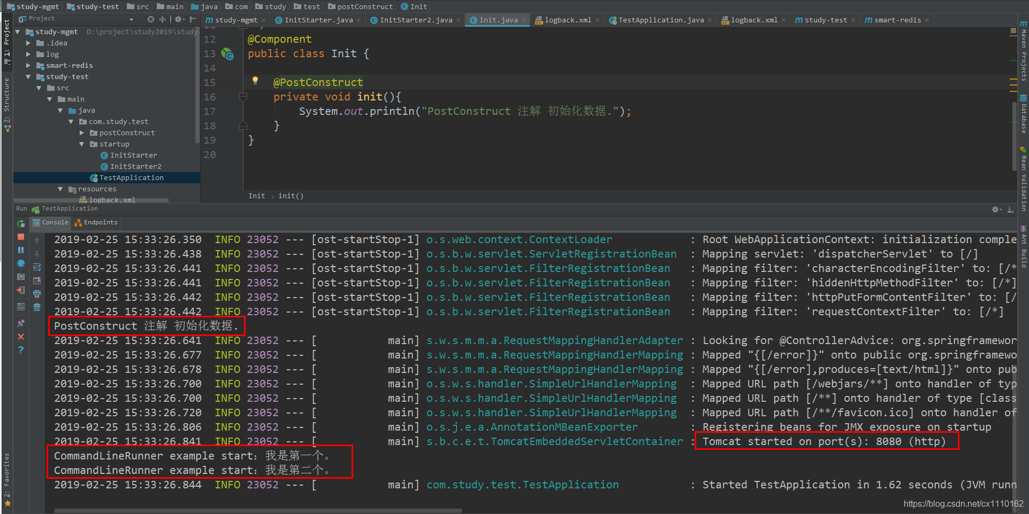Toggle pin tab icon in Run panel
Screen dimensions: 1029x514
pyautogui.click(x=21, y=323)
